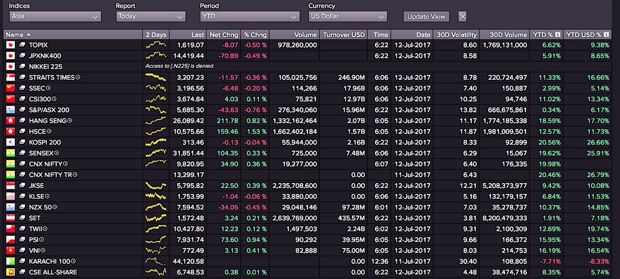Click the popup window icon beside CSE ALL-SHARE
Viewport: 620px width, 279px height.
pyautogui.click(x=23, y=272)
